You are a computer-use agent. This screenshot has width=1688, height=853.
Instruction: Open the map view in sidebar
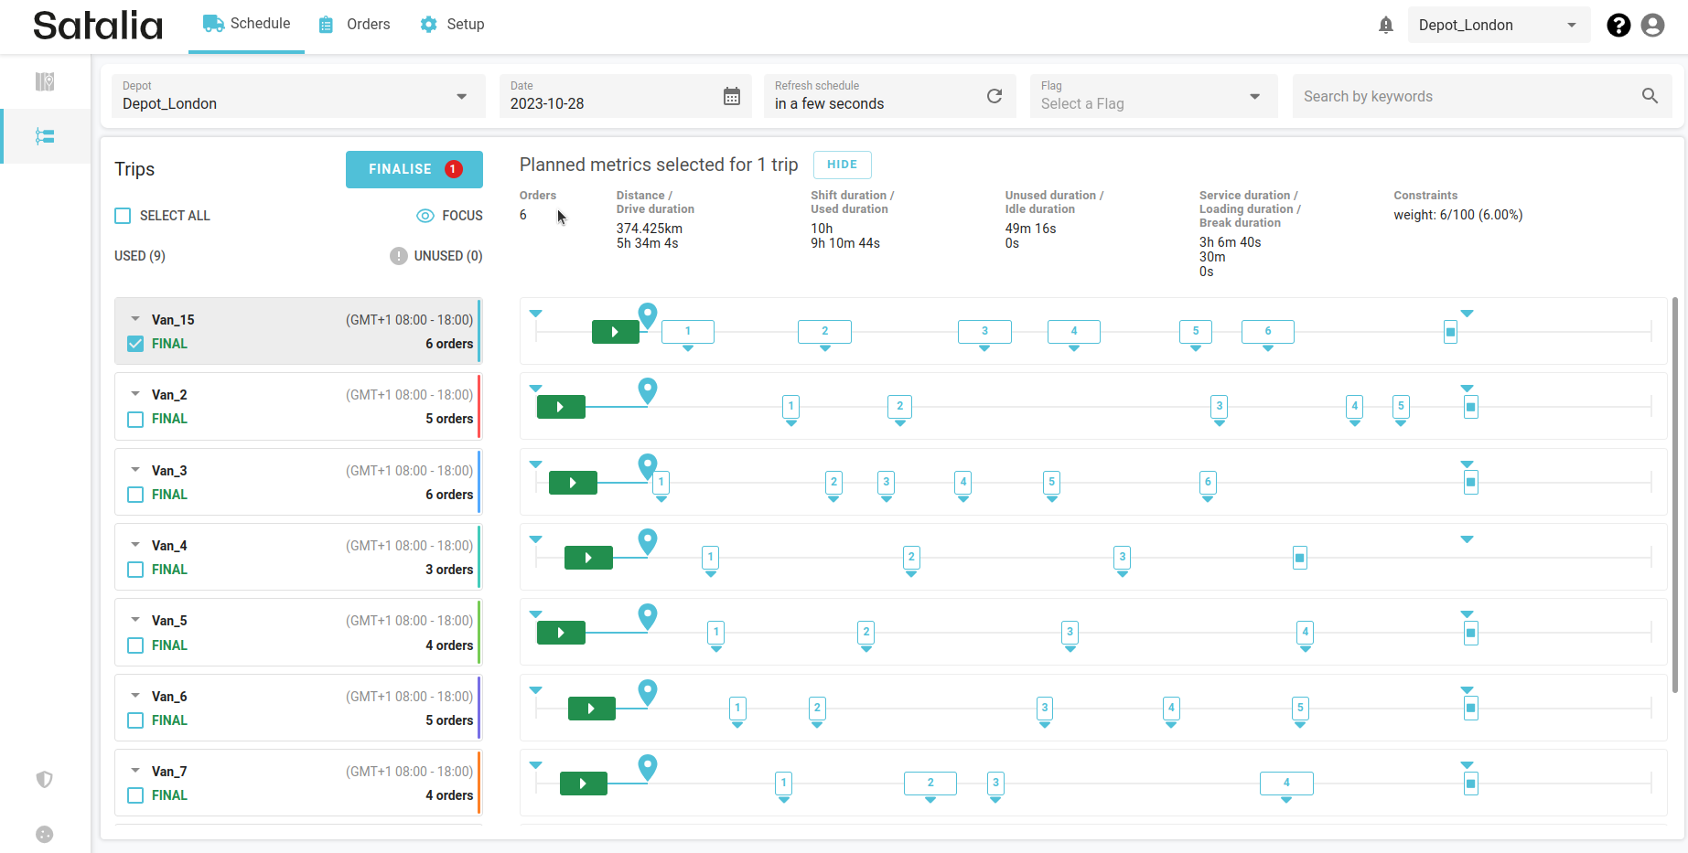coord(45,82)
